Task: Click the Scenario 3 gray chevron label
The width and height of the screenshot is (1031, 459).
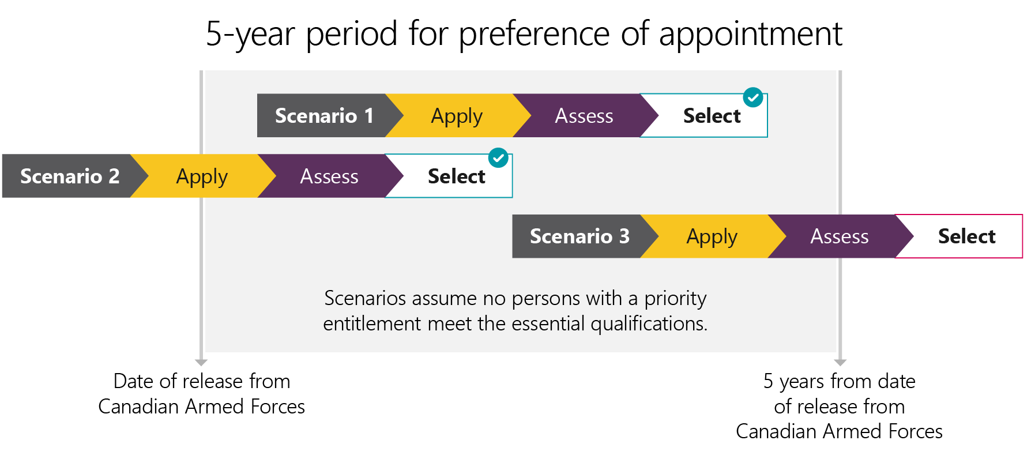Action: pos(579,236)
